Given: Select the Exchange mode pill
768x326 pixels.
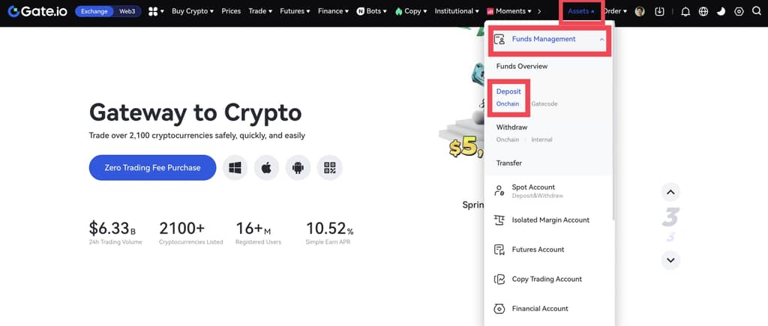Looking at the screenshot, I should [x=95, y=11].
